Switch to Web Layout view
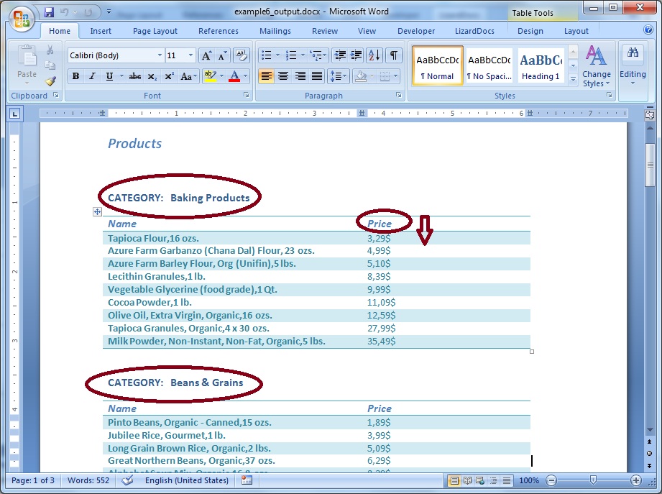Screen dimensions: 662x494 [480, 480]
